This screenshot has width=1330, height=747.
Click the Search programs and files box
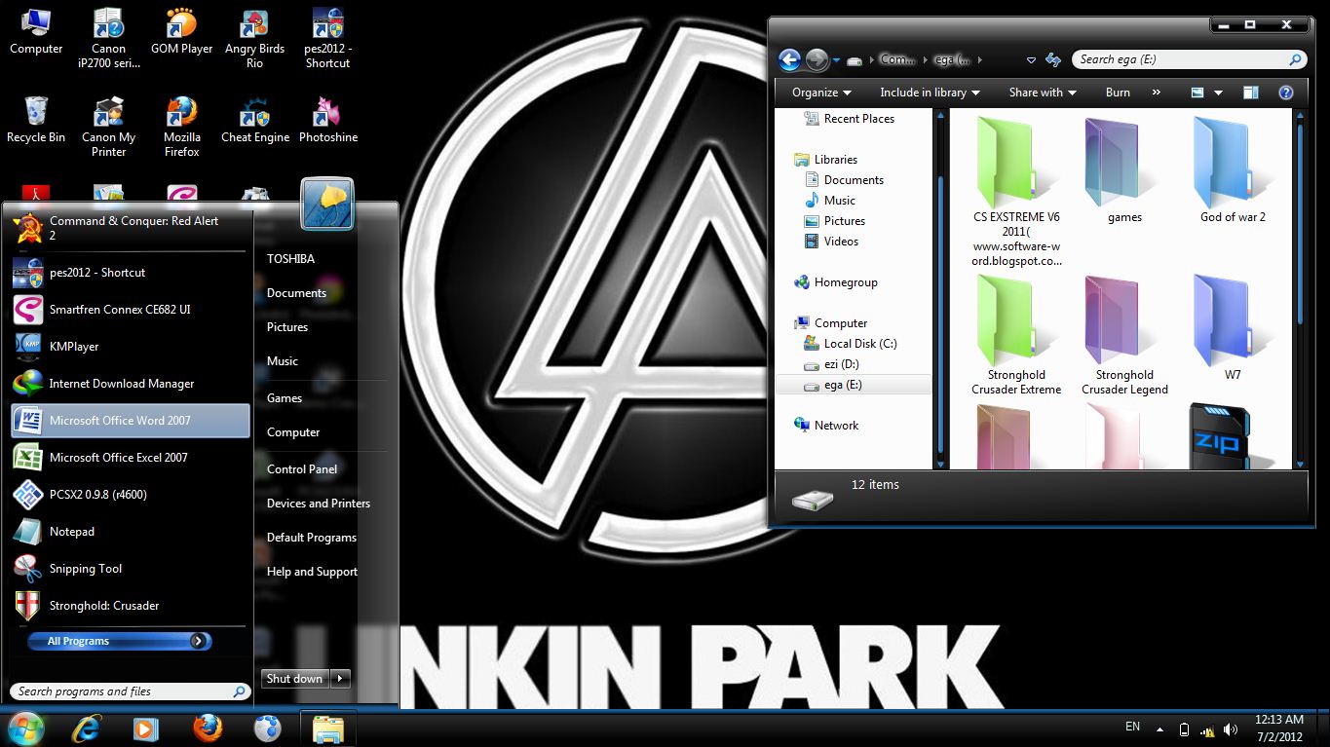tap(130, 691)
